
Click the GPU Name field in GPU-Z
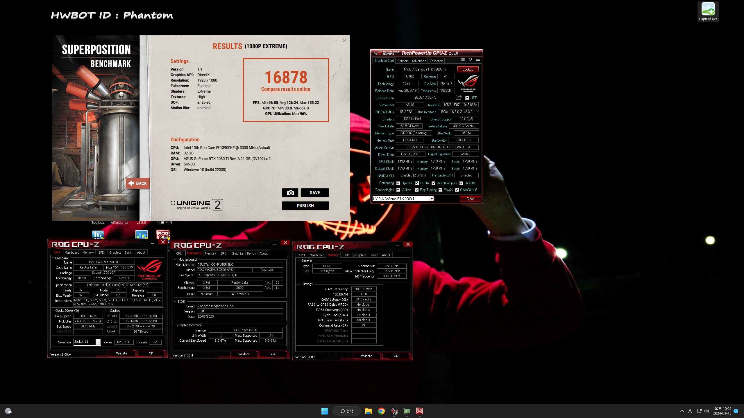[x=425, y=69]
